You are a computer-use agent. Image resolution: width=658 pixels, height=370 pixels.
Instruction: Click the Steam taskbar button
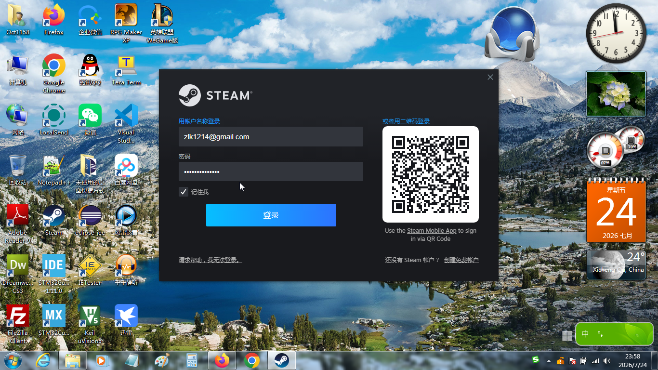click(282, 360)
